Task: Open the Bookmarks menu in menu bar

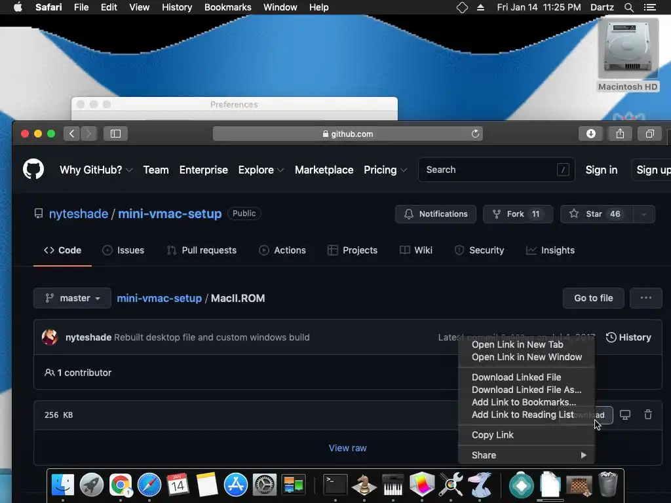Action: pyautogui.click(x=227, y=7)
